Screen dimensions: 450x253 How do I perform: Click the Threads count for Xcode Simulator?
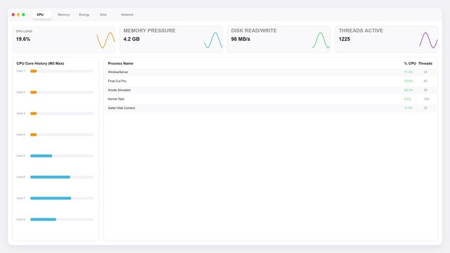point(425,90)
